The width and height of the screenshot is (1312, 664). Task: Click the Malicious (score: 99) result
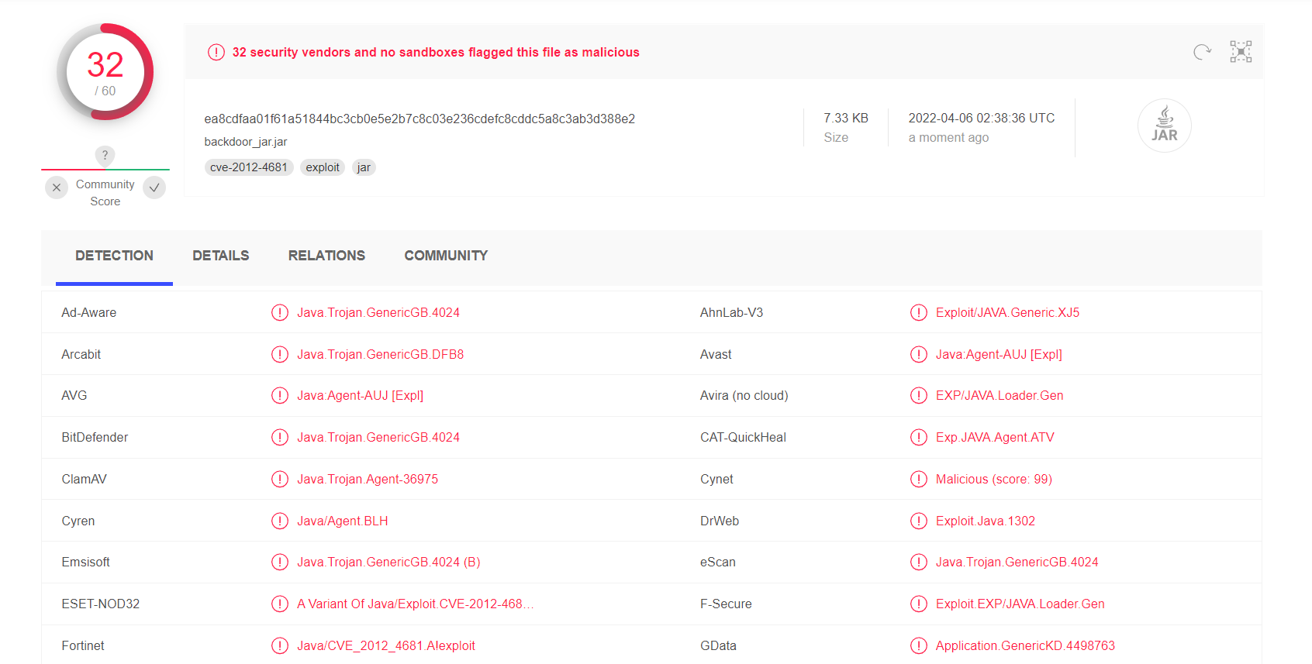click(994, 479)
